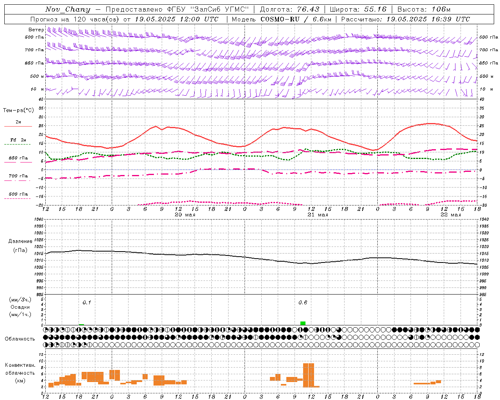Click the "700 гПа" temperature legend entry
Image resolution: width=500 pixels, height=400 pixels.
(x=18, y=176)
